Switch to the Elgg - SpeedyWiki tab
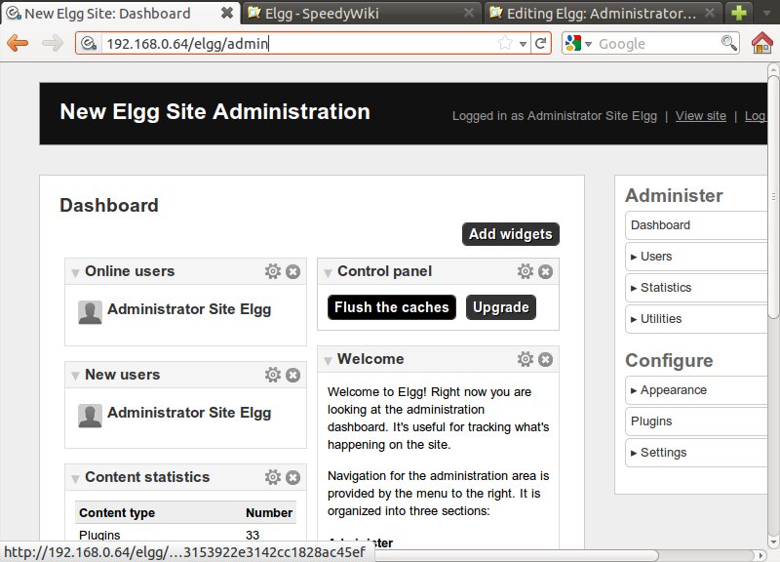 coord(361,13)
